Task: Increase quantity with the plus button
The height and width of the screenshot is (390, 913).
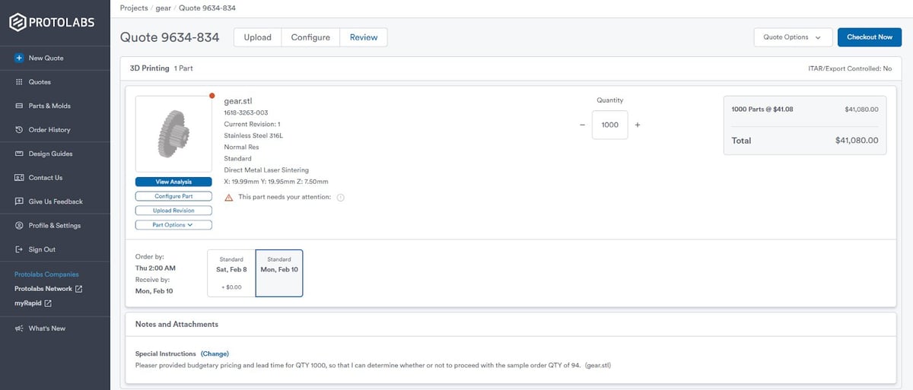Action: (x=637, y=125)
